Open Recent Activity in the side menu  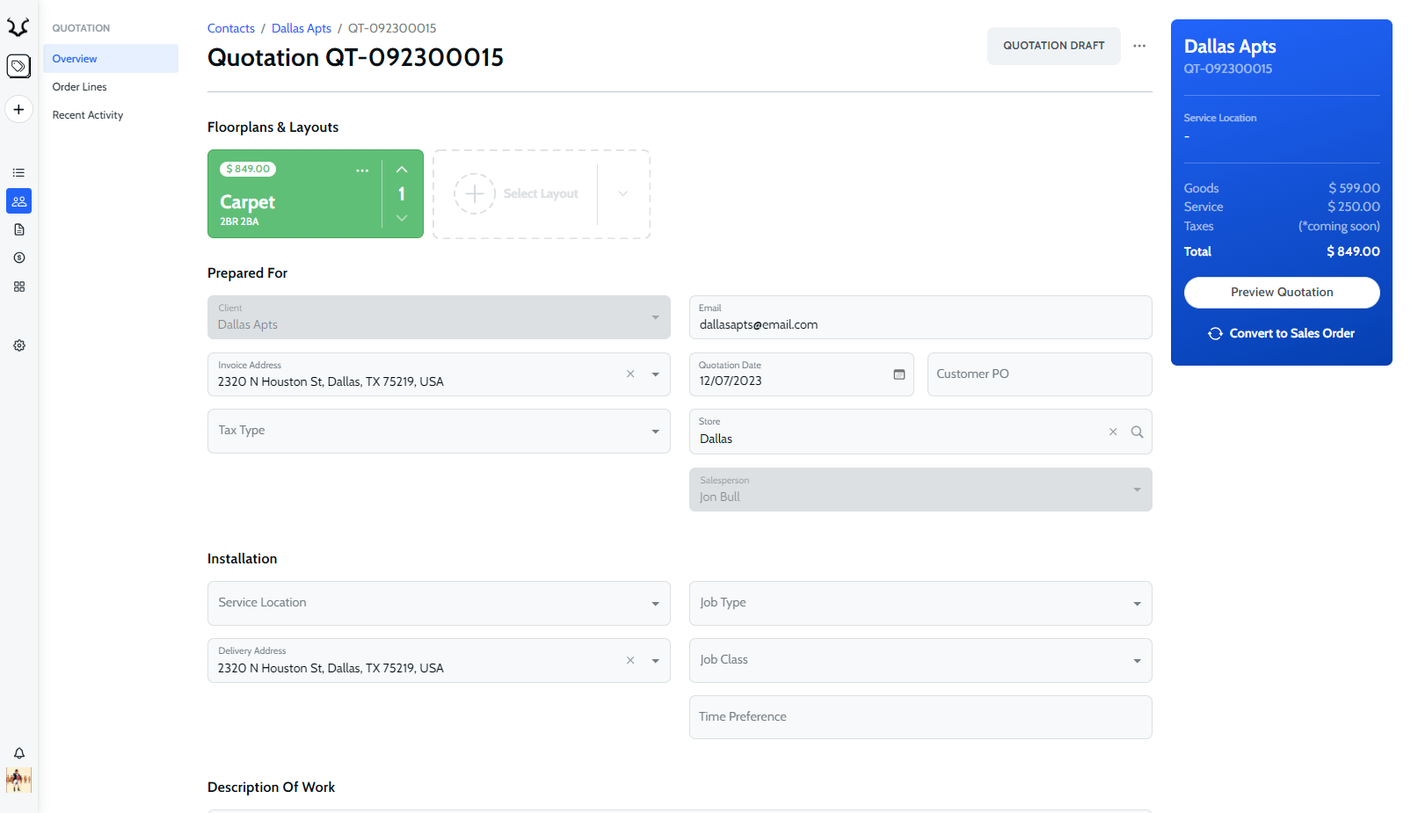pyautogui.click(x=88, y=115)
